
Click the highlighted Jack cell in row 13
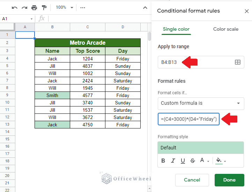click(x=52, y=125)
